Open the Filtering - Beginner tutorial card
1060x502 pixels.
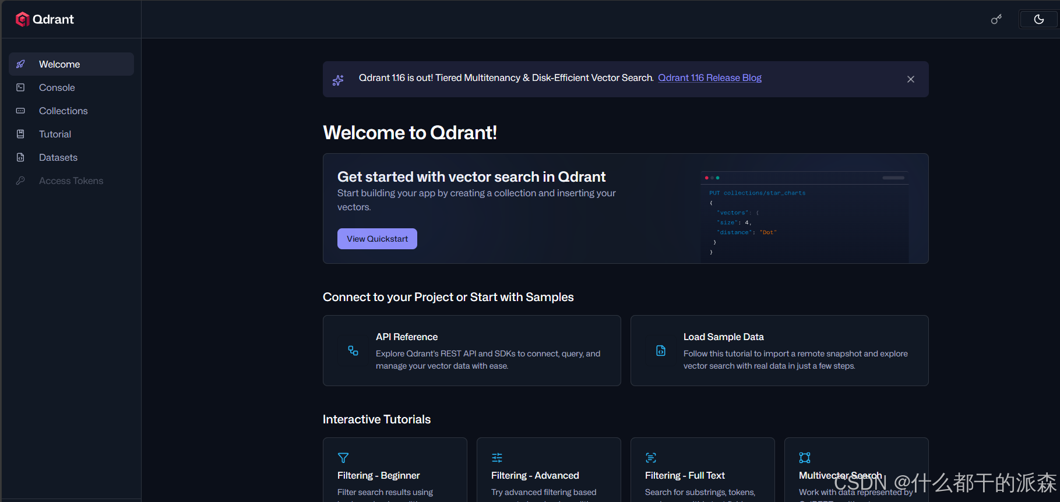tap(395, 469)
